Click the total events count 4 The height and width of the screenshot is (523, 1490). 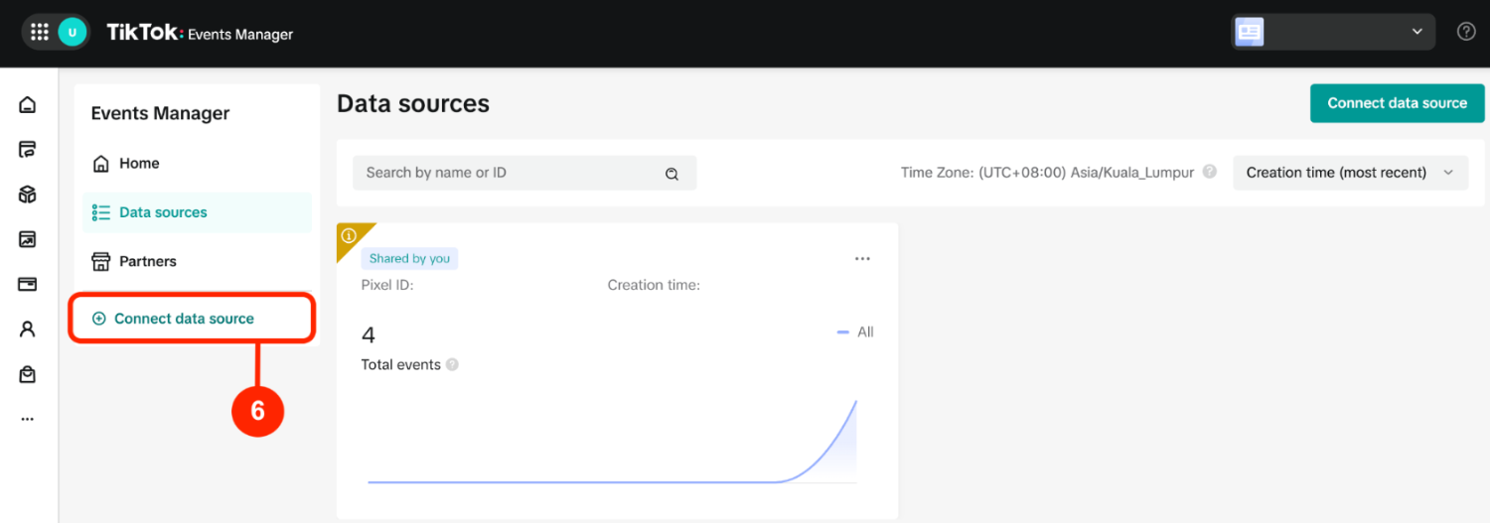point(369,334)
